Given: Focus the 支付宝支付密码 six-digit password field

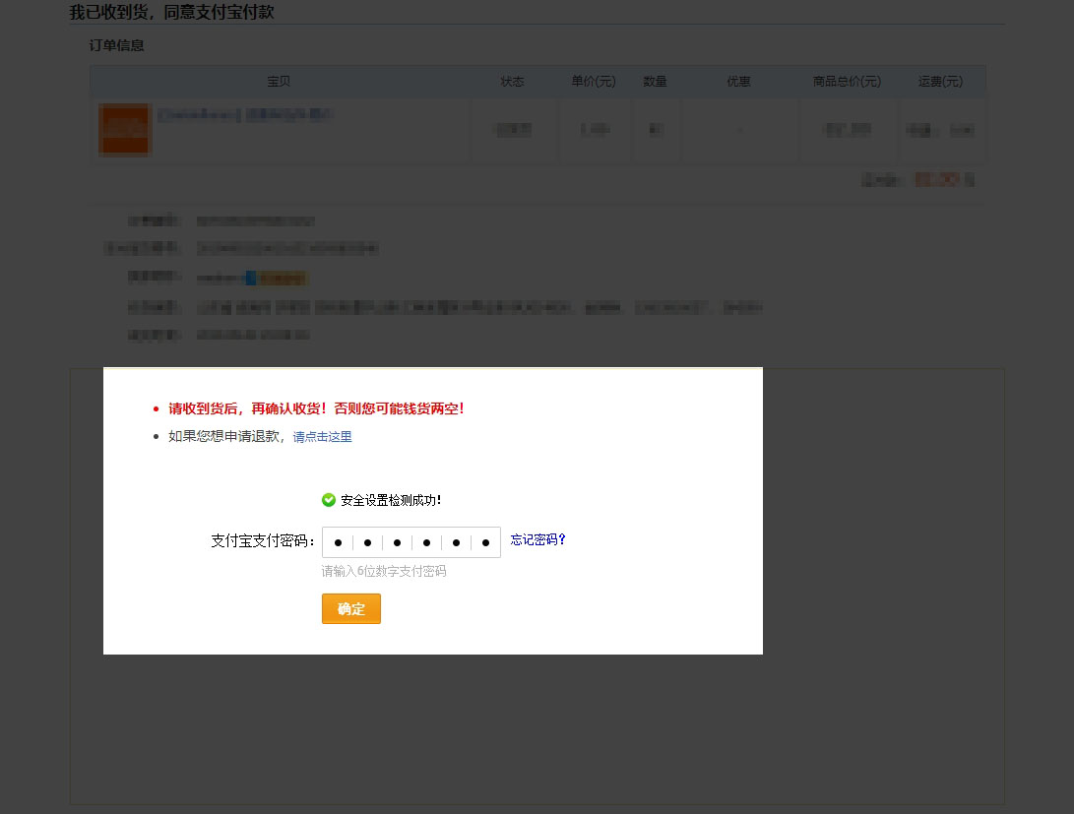Looking at the screenshot, I should pyautogui.click(x=411, y=542).
